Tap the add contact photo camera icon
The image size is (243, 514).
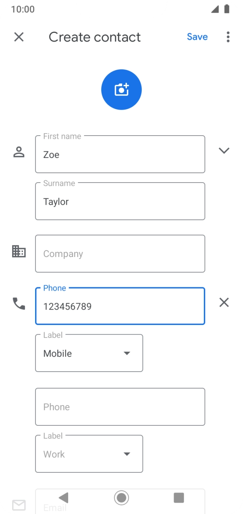pos(121,89)
